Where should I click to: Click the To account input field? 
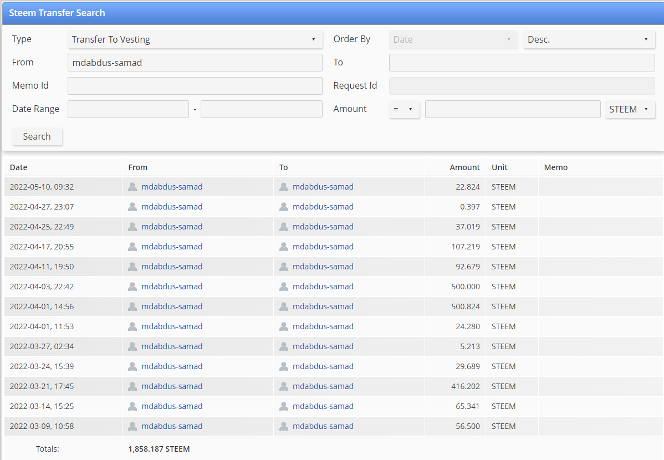(x=522, y=63)
